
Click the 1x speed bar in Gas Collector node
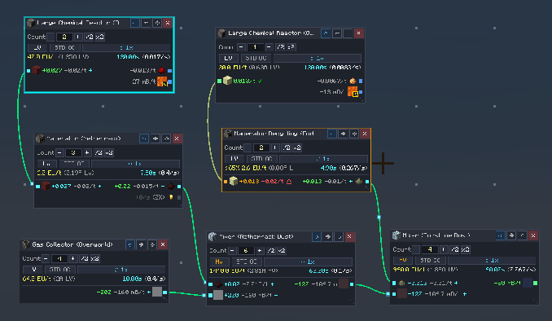point(121,270)
